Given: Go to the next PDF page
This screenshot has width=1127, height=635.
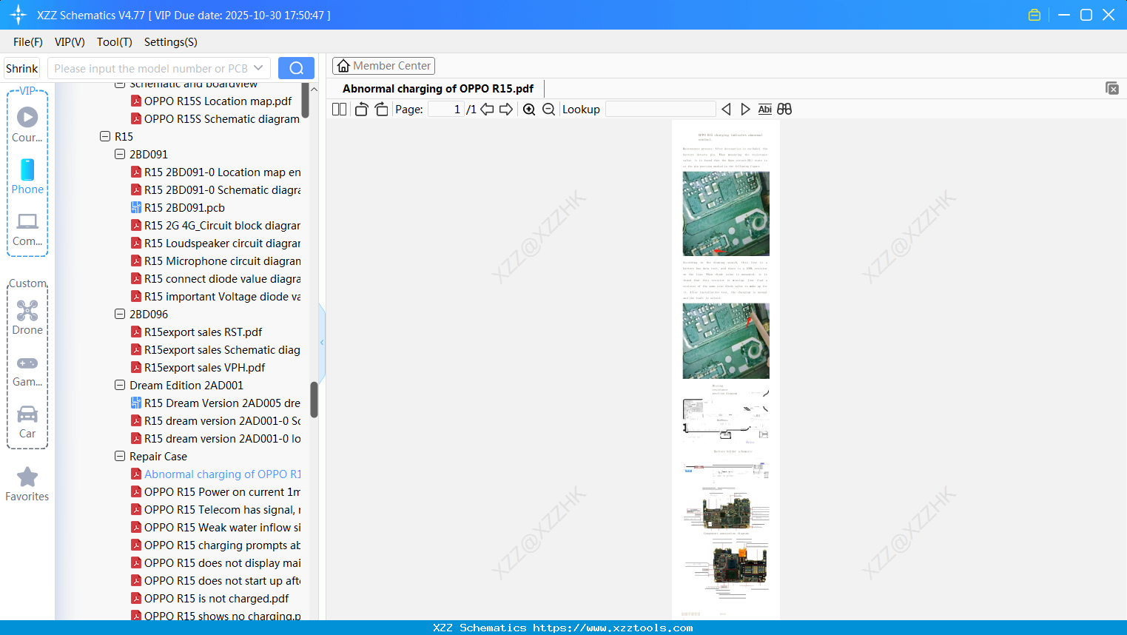Looking at the screenshot, I should pos(506,110).
